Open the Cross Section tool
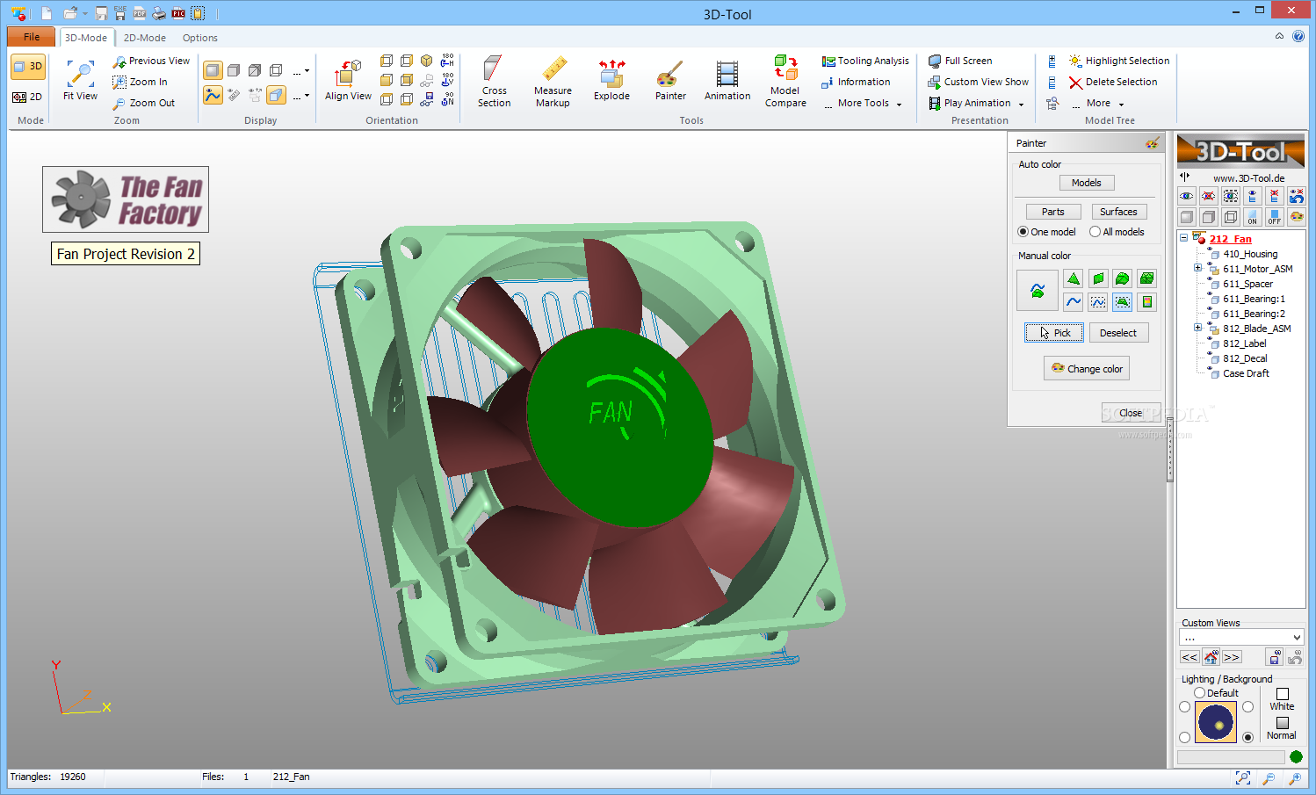This screenshot has height=795, width=1316. pyautogui.click(x=494, y=83)
